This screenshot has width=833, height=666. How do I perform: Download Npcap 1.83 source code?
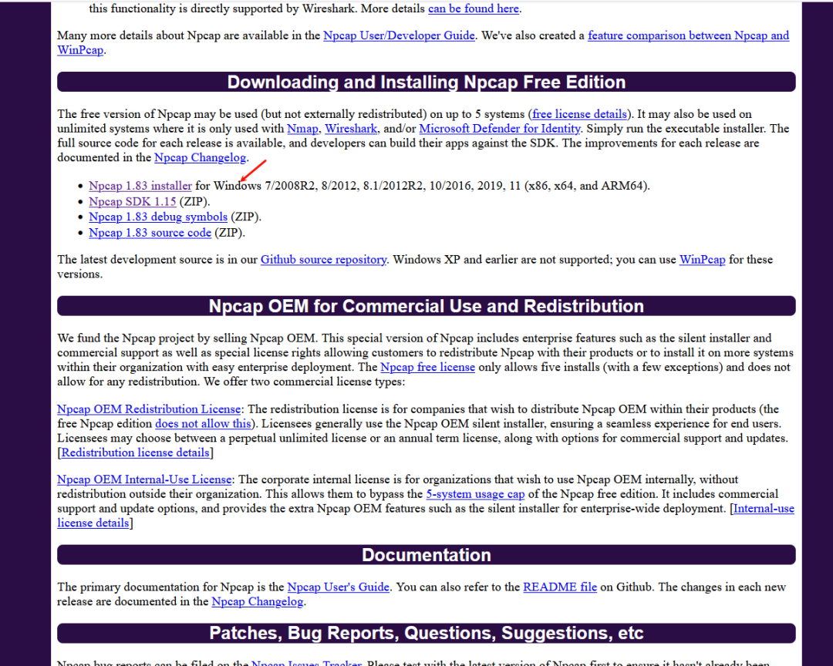(150, 233)
